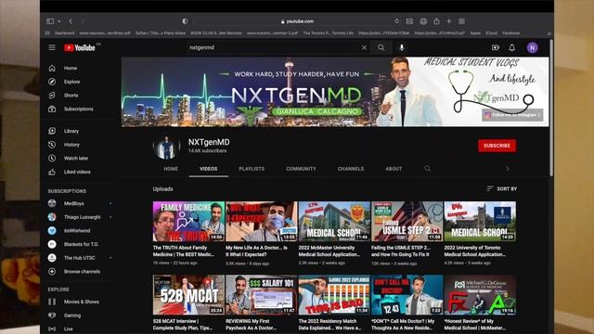Play 2022 University of Toronto application video
Viewport: 594px width, 334px height.
pyautogui.click(x=480, y=222)
